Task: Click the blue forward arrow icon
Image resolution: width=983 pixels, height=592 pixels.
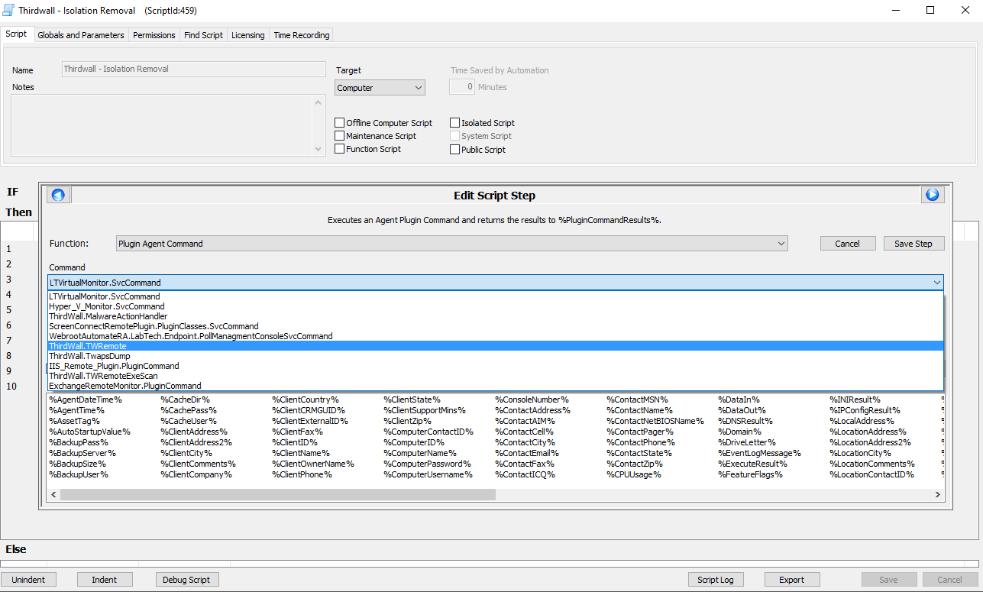Action: coord(932,195)
